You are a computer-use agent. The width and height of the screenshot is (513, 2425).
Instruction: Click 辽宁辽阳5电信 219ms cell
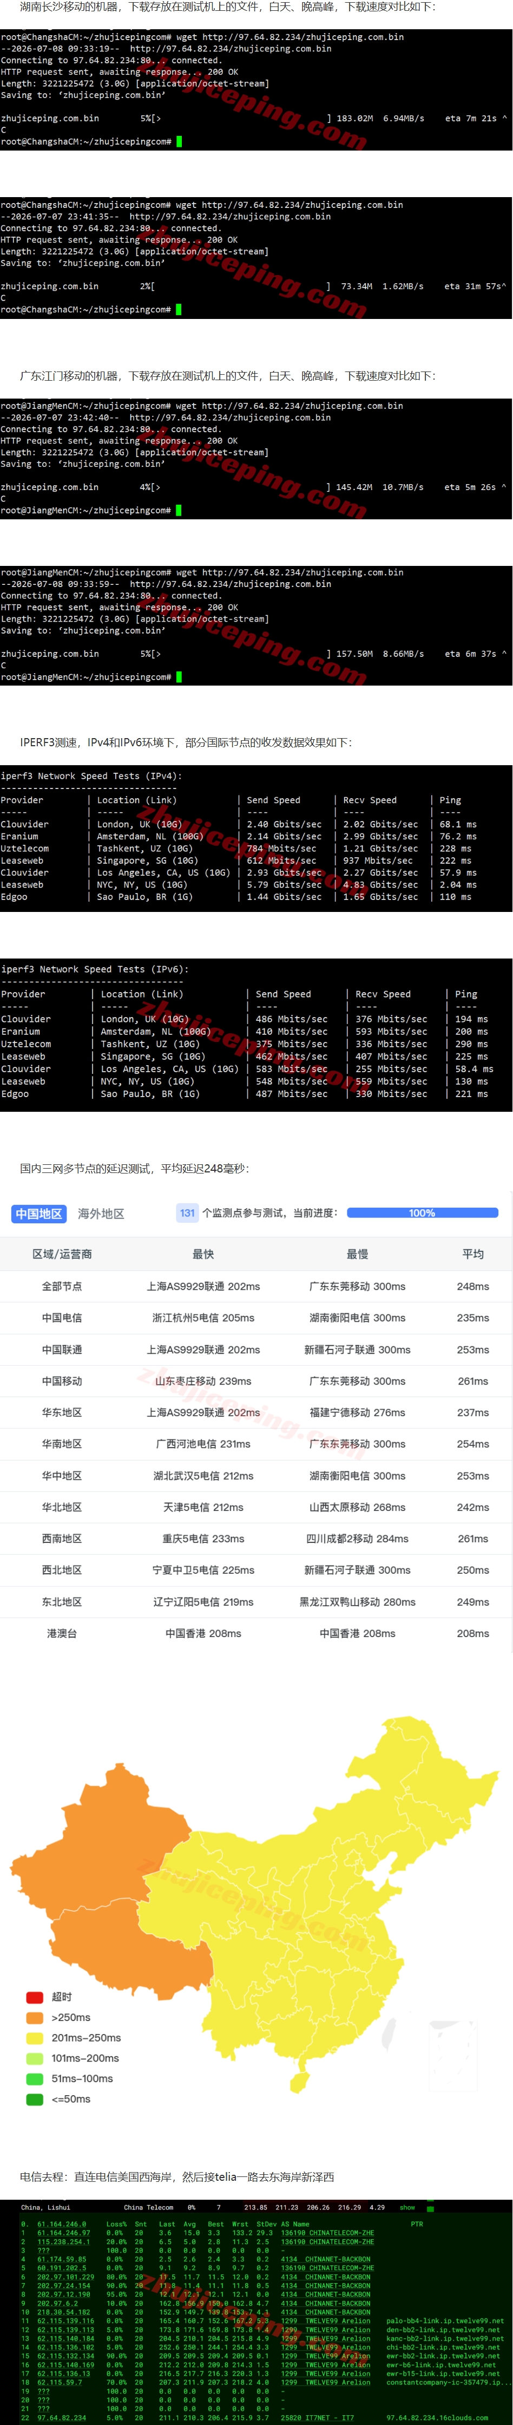(x=203, y=1601)
